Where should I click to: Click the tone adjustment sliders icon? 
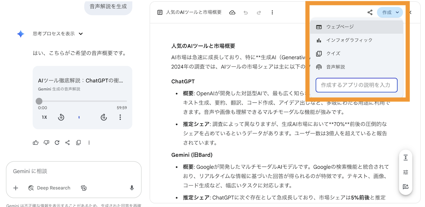(406, 172)
